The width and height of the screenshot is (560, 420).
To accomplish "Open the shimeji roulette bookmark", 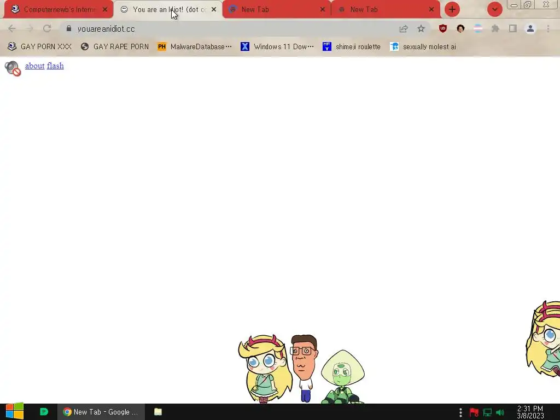I will click(x=352, y=46).
